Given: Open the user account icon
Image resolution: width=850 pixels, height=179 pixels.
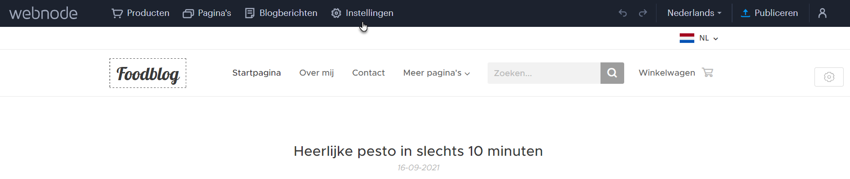Looking at the screenshot, I should click(822, 13).
